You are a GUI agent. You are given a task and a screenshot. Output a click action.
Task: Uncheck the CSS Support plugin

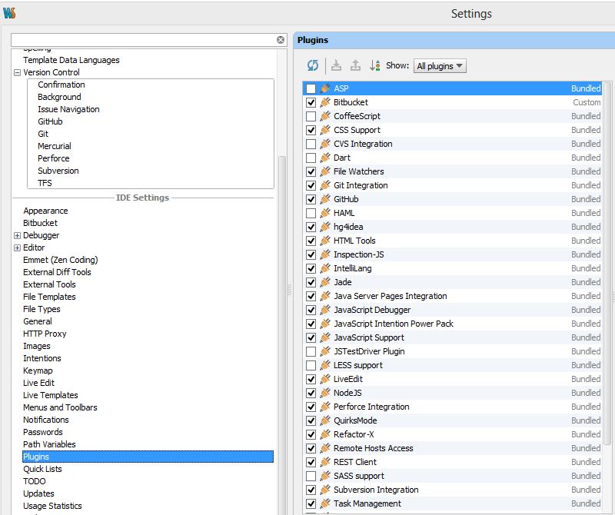tap(311, 130)
